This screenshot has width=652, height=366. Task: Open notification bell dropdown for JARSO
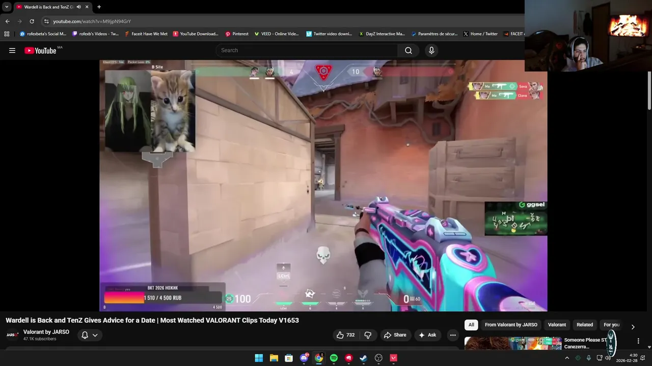pyautogui.click(x=89, y=335)
